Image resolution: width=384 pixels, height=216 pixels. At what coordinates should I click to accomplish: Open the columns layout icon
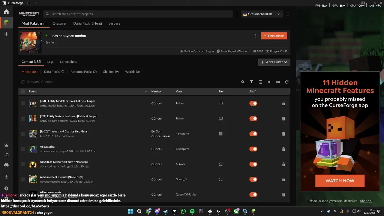click(278, 82)
